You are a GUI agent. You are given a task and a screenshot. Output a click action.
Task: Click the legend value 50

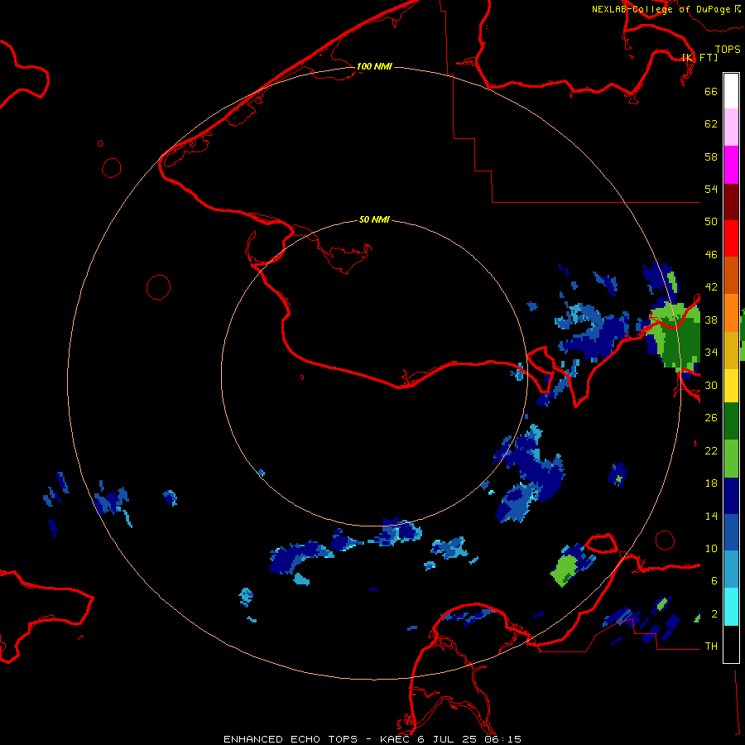pyautogui.click(x=711, y=222)
